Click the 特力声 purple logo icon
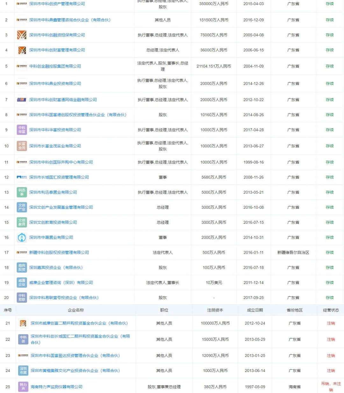Image resolution: width=344 pixels, height=393 pixels. [23, 387]
